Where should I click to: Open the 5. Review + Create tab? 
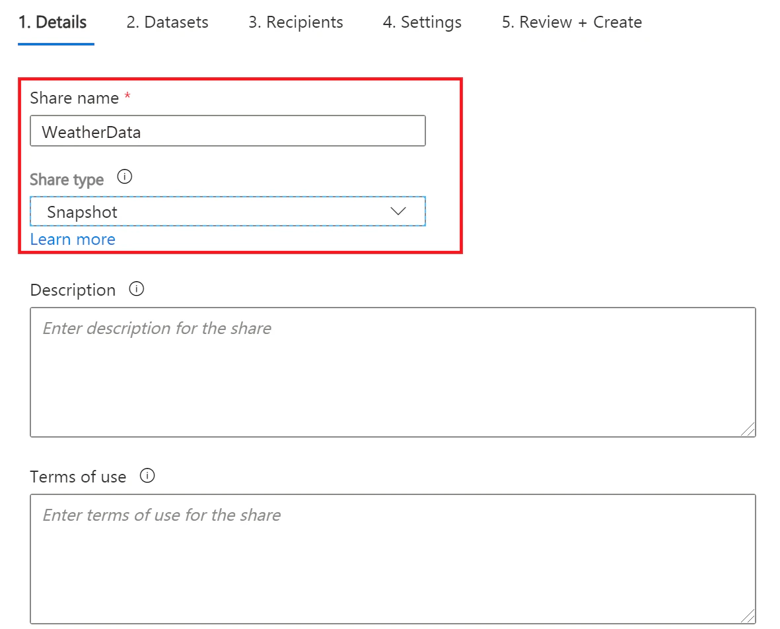[571, 22]
